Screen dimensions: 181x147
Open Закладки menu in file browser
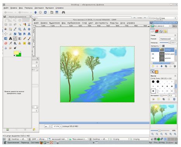tap(39, 8)
